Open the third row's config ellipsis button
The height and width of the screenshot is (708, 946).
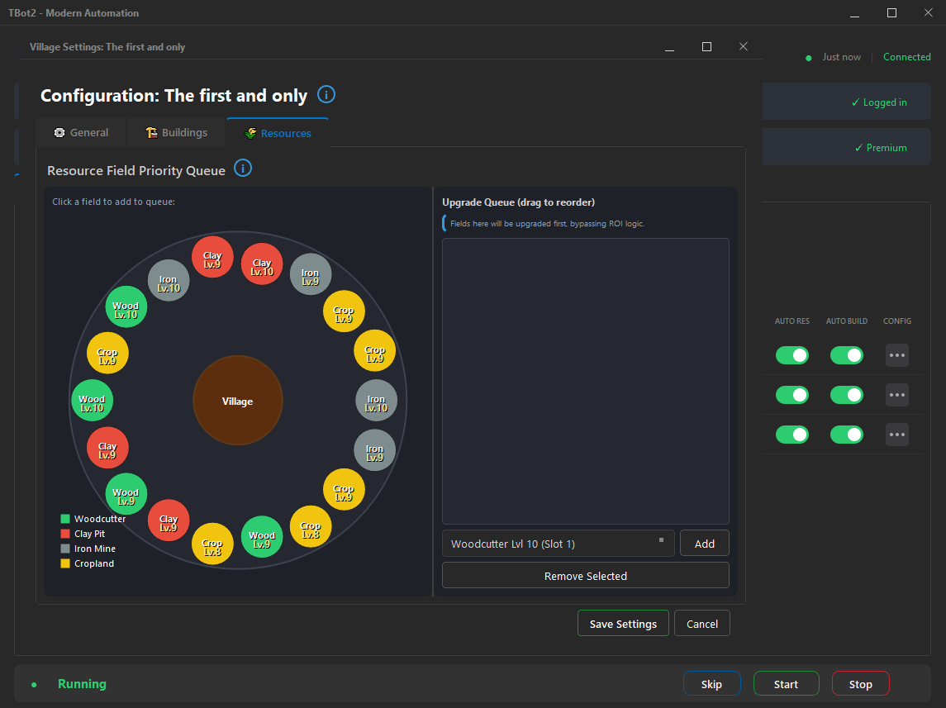pyautogui.click(x=896, y=435)
